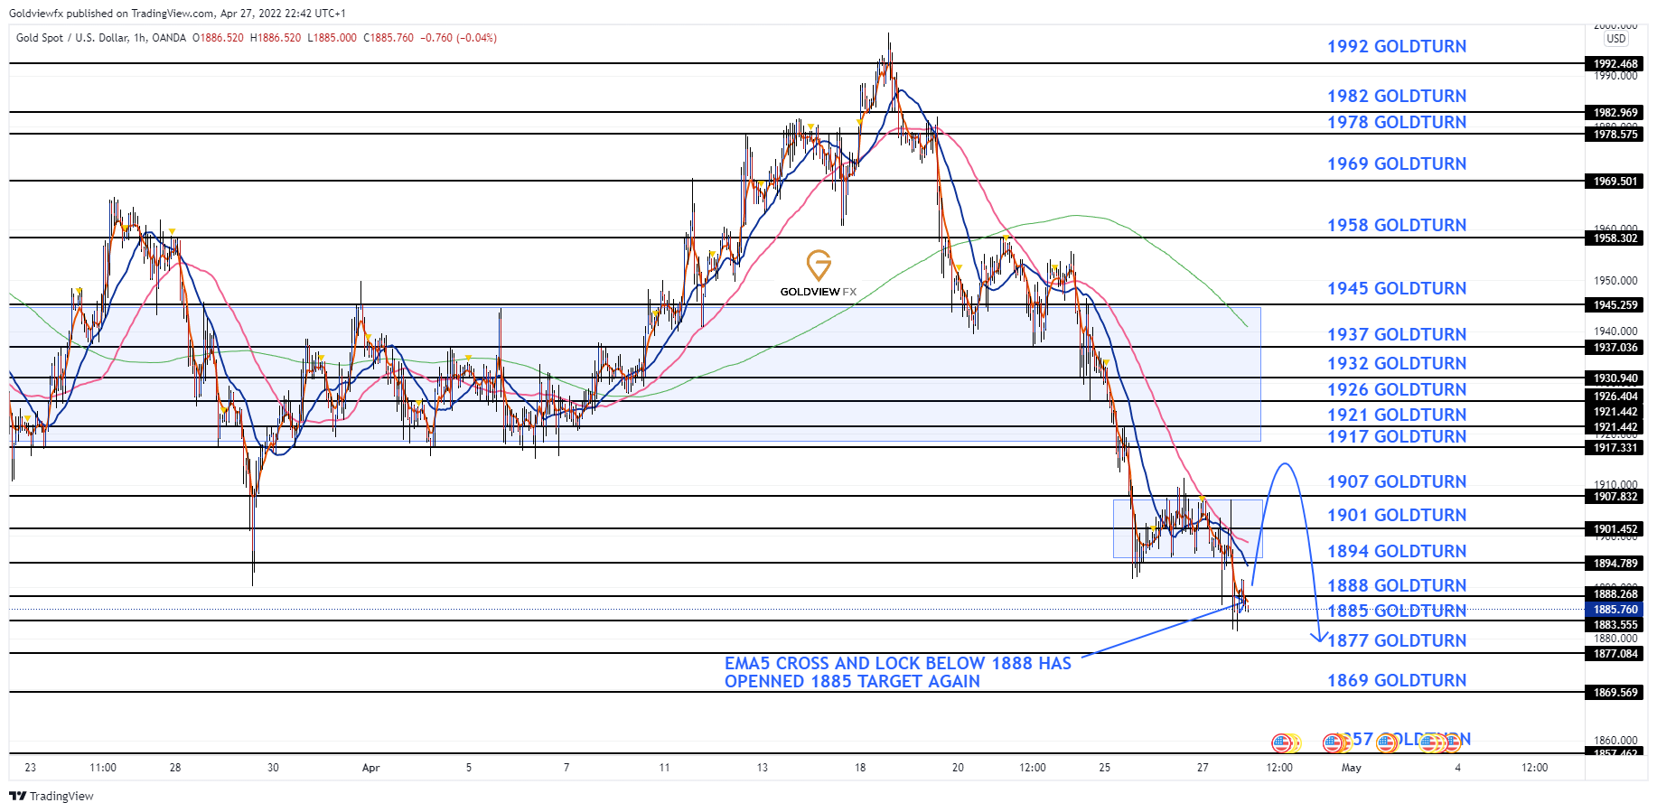Click the 1894.789 price axis label
This screenshot has height=812, width=1657.
click(1615, 563)
